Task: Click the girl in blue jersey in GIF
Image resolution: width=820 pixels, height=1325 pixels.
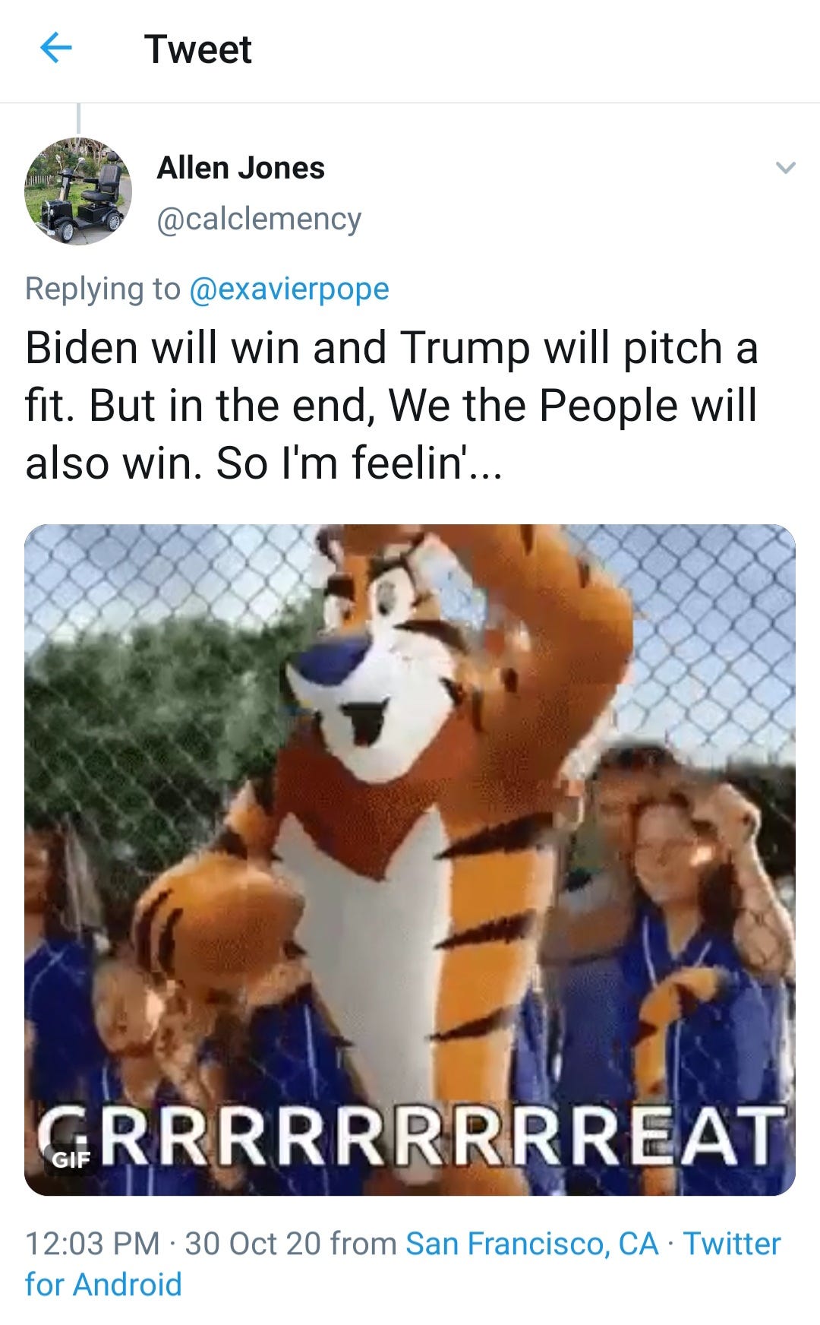Action: 668,950
